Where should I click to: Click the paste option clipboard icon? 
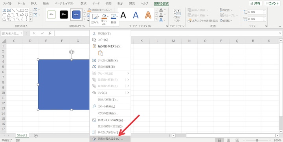(x=101, y=53)
